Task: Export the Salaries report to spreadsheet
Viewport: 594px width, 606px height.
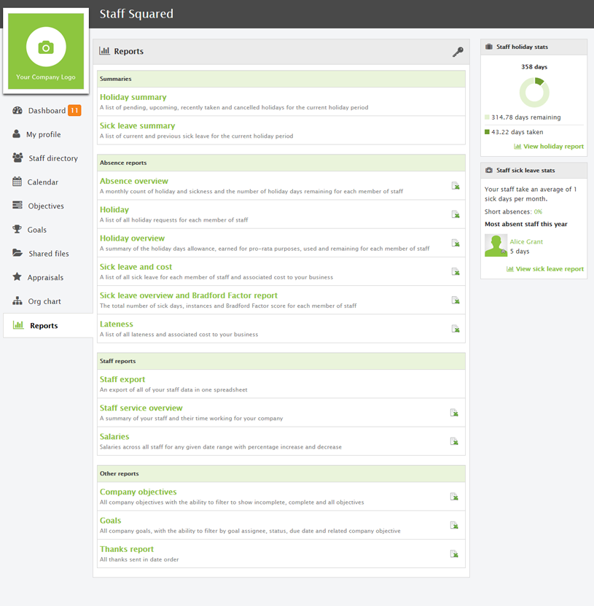Action: point(455,441)
